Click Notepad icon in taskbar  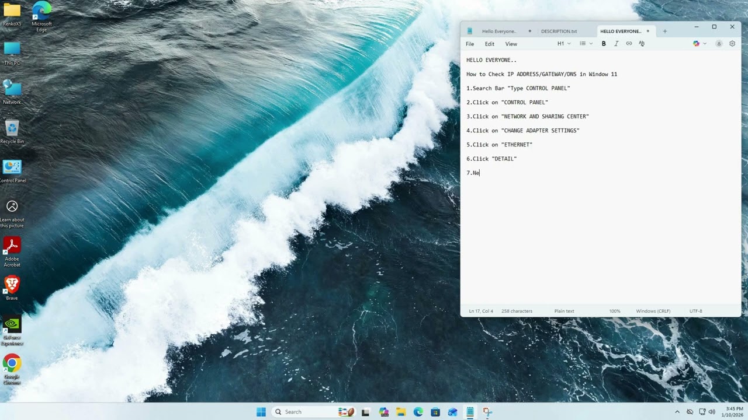pos(470,412)
